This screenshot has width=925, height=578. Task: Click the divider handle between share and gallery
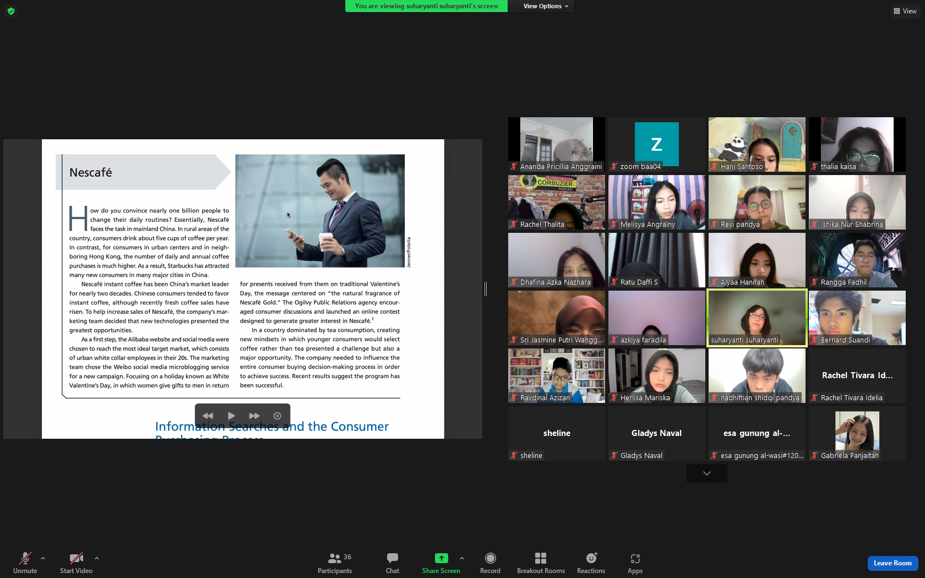click(486, 289)
